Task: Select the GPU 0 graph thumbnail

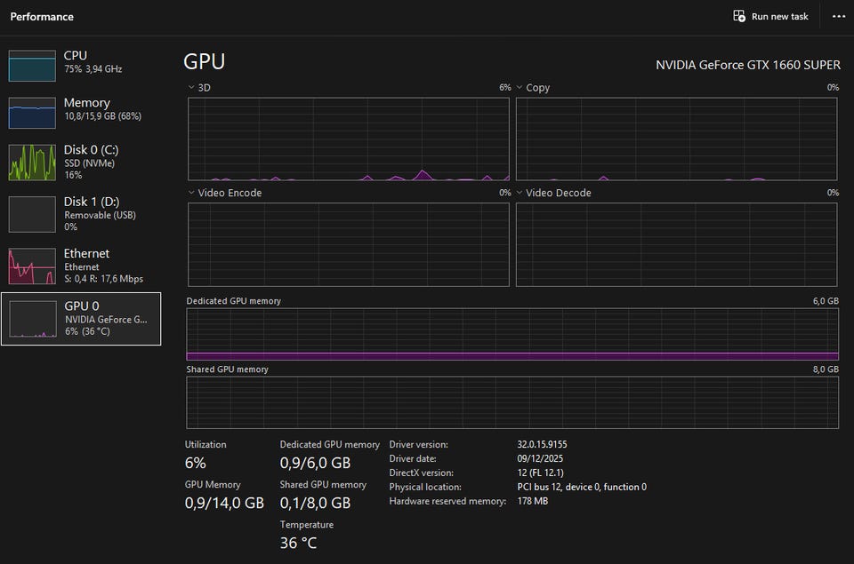Action: coord(33,319)
